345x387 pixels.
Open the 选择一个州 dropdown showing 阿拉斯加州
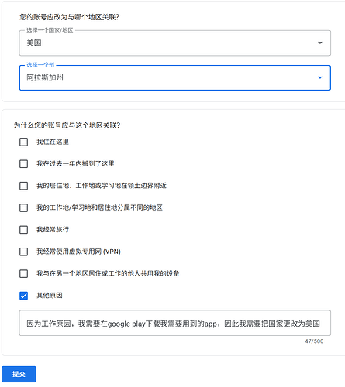[175, 77]
